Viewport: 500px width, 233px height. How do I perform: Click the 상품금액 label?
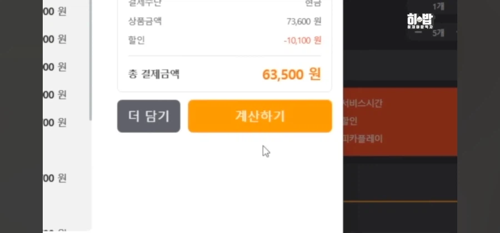click(x=145, y=21)
